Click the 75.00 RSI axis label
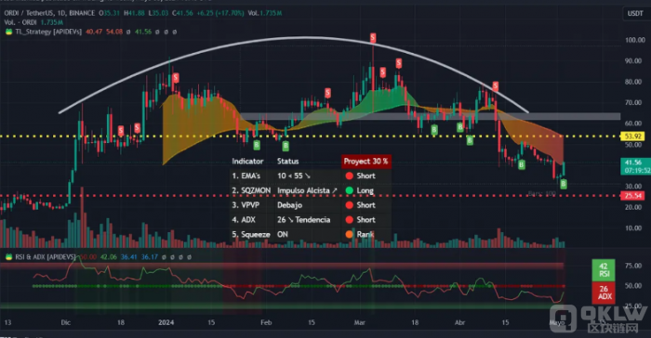651x338 pixels. (x=633, y=266)
